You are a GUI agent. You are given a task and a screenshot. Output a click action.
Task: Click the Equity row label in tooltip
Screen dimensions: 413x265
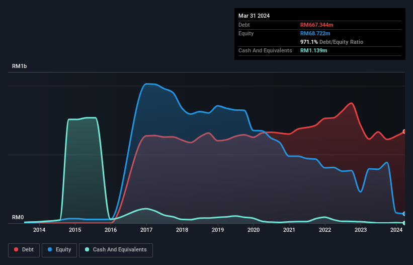(x=246, y=33)
